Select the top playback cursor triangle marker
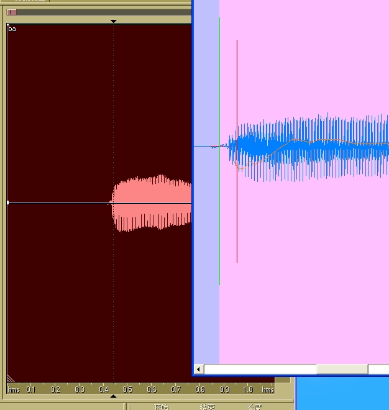Viewport: 389px width, 410px height. point(113,21)
